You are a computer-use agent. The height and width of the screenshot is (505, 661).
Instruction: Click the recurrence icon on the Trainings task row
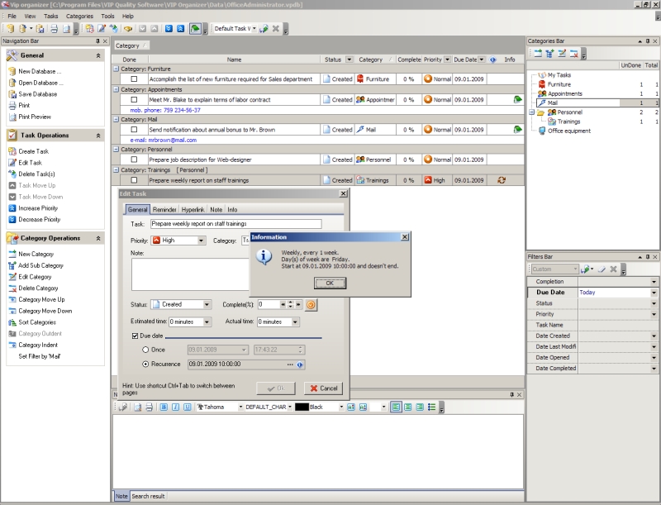pyautogui.click(x=501, y=179)
